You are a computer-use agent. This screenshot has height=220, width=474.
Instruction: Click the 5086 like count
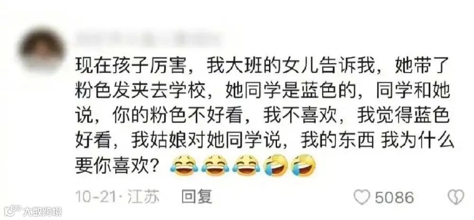click(x=394, y=198)
